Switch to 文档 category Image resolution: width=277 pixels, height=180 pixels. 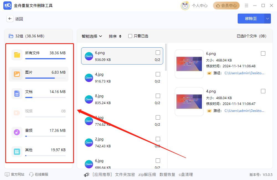pos(39,93)
